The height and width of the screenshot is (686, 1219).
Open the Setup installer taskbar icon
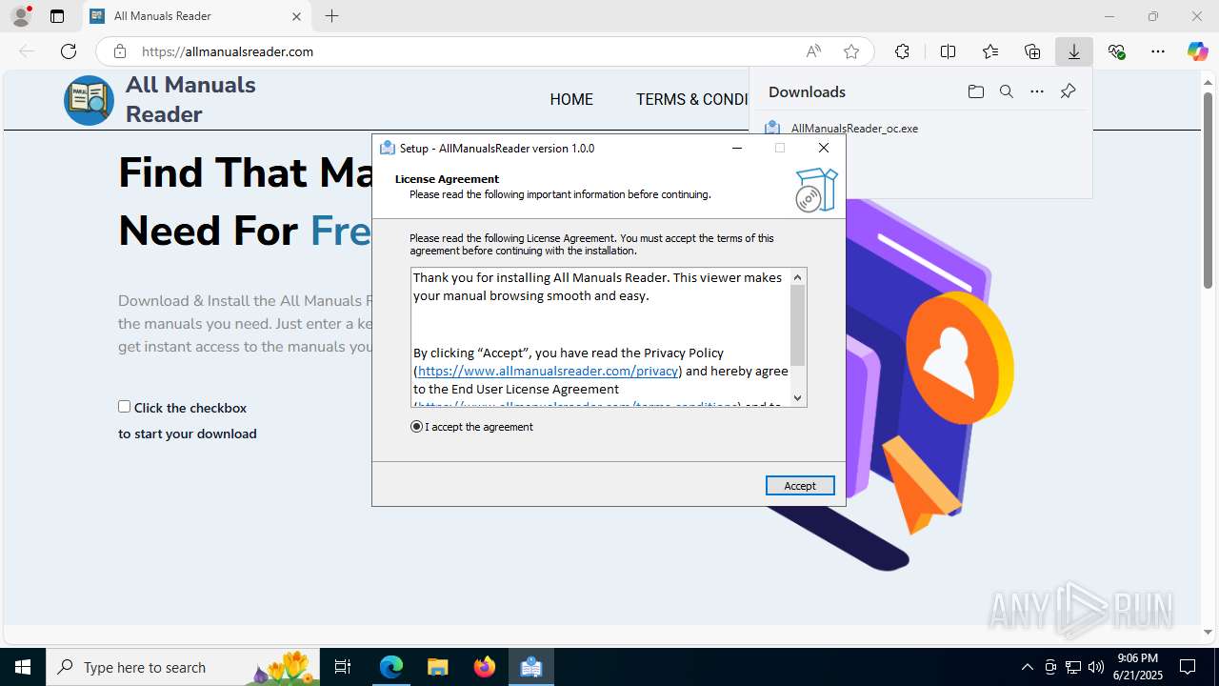(530, 667)
